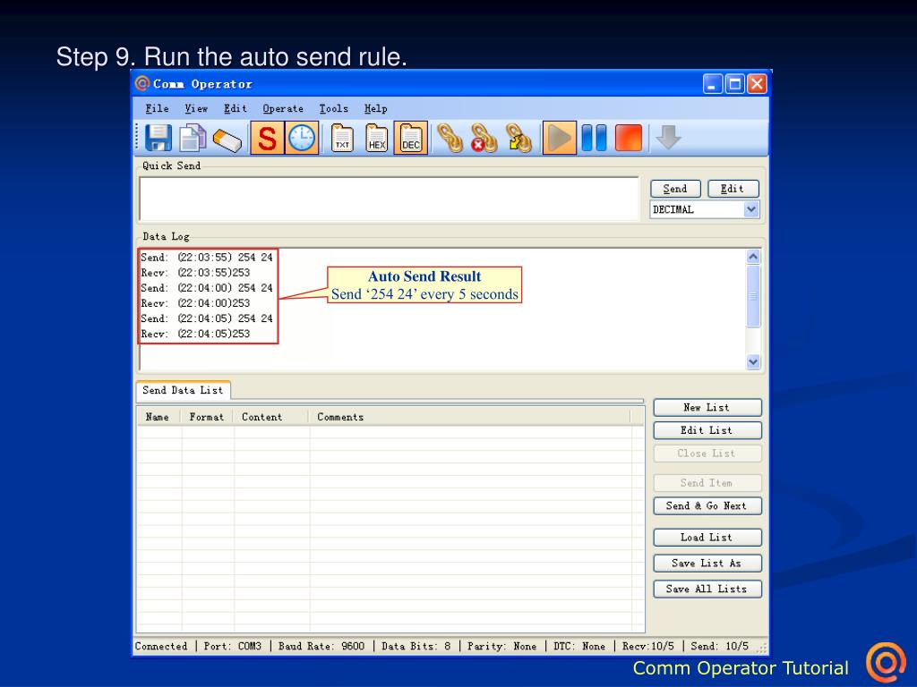Click 'Send: 10/5' counter in status bar

coord(720,646)
